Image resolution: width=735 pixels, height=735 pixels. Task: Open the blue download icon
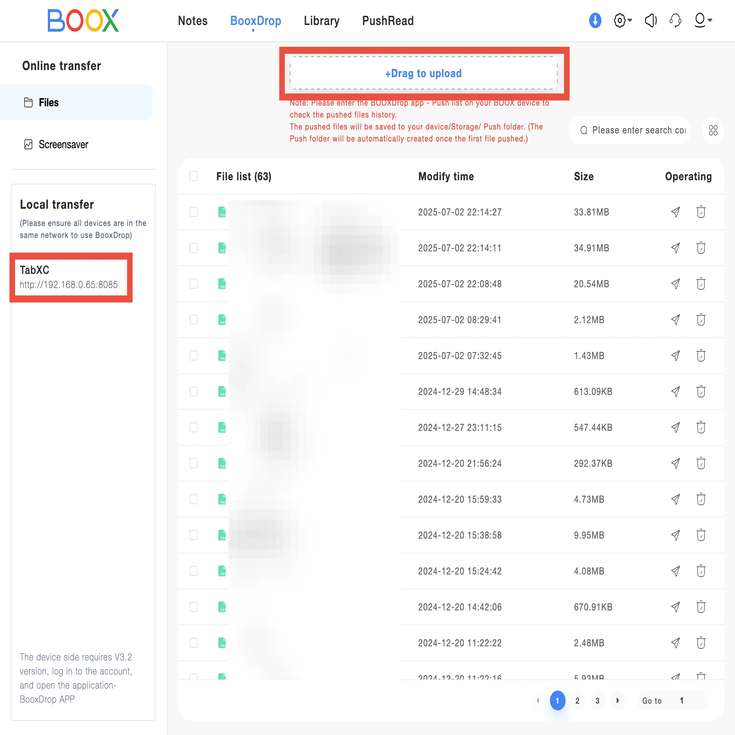(595, 20)
